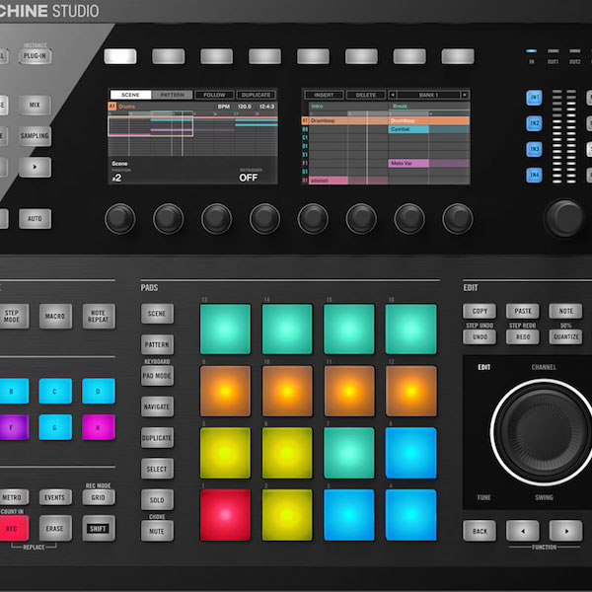Click the REDO button
Image resolution: width=592 pixels, height=592 pixels.
point(523,336)
